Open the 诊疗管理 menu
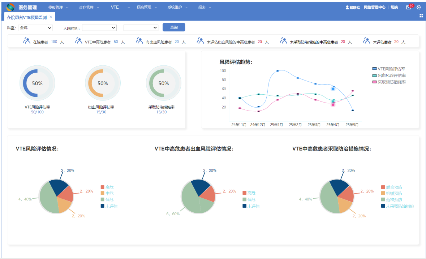Image resolution: width=426 pixels, height=259 pixels. tap(89, 7)
